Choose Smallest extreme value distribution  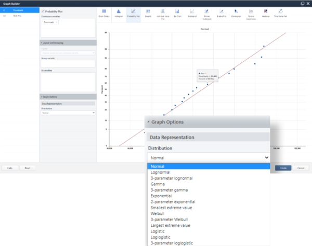[x=209, y=208]
